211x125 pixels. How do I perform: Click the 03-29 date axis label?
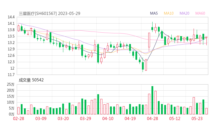tap(86, 118)
